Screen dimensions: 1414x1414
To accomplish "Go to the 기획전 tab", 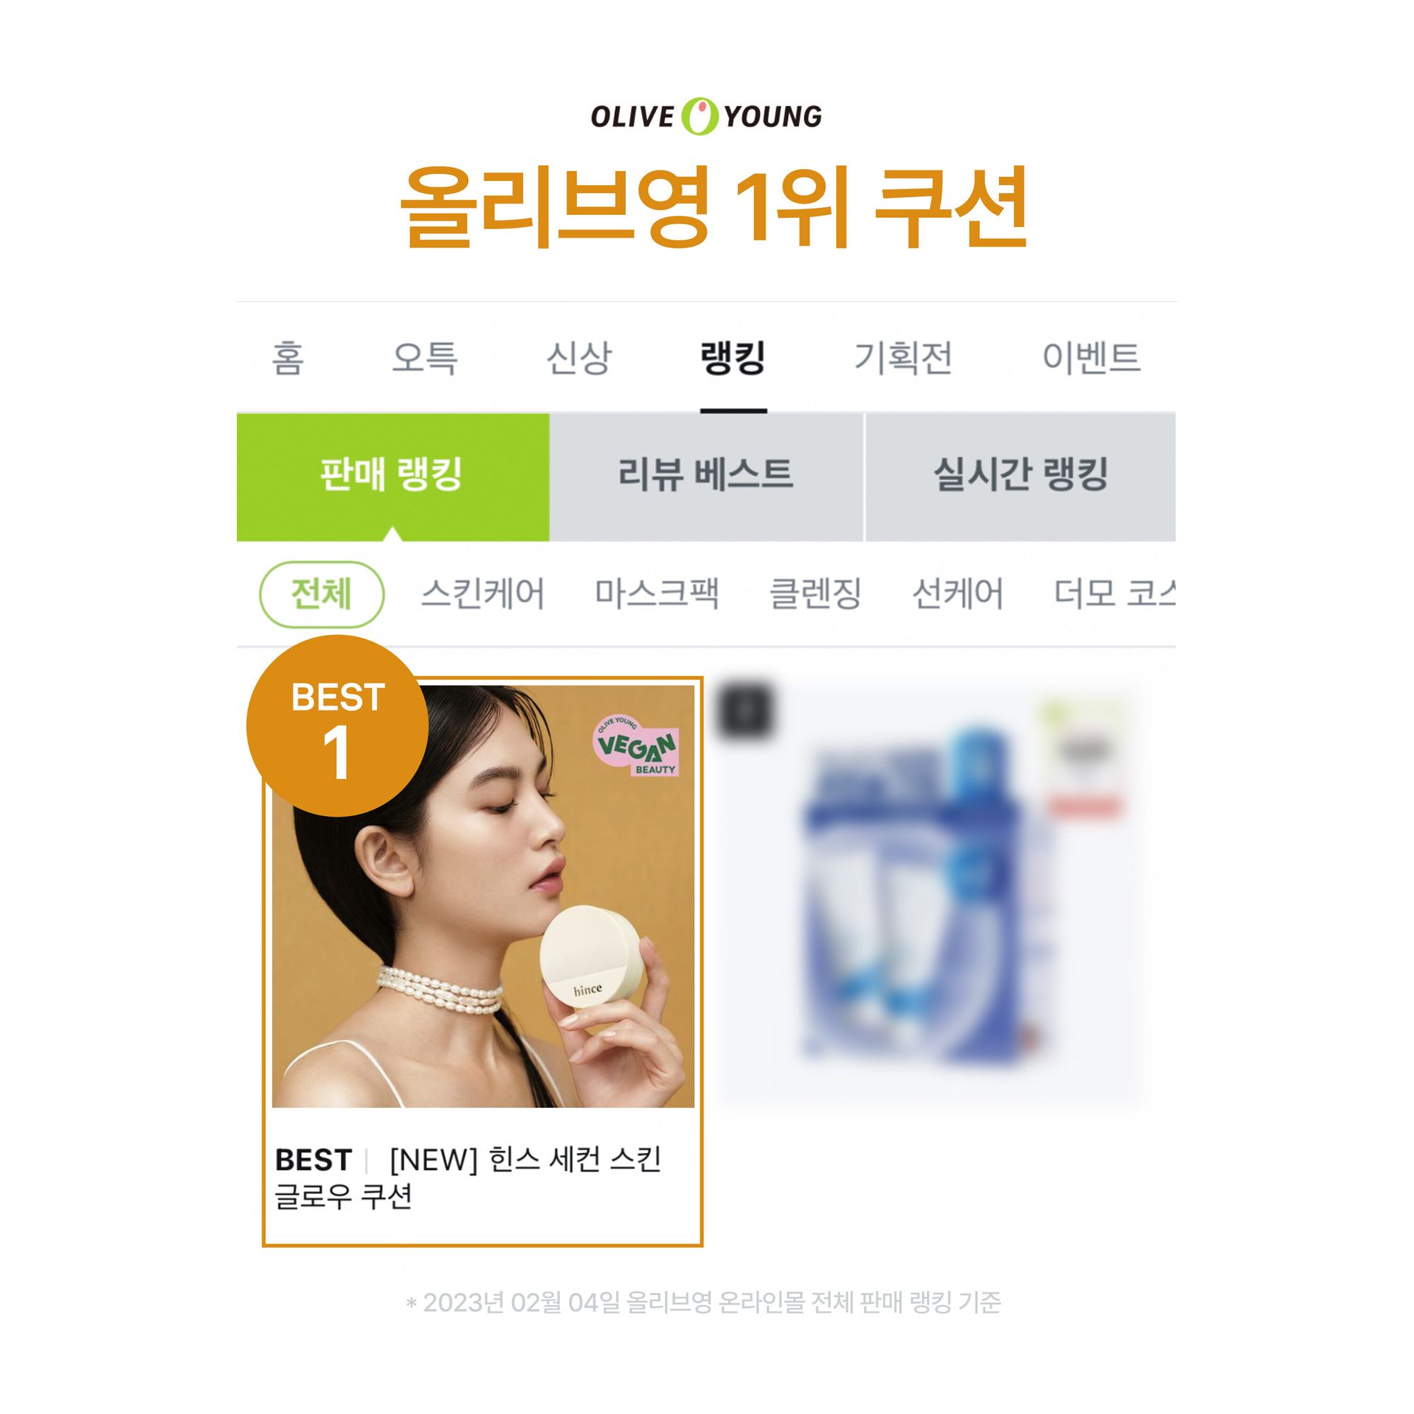I will 903,358.
